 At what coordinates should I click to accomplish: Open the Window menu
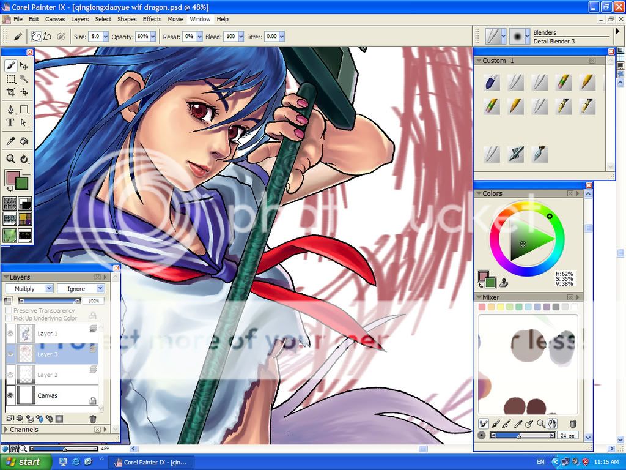[x=200, y=19]
